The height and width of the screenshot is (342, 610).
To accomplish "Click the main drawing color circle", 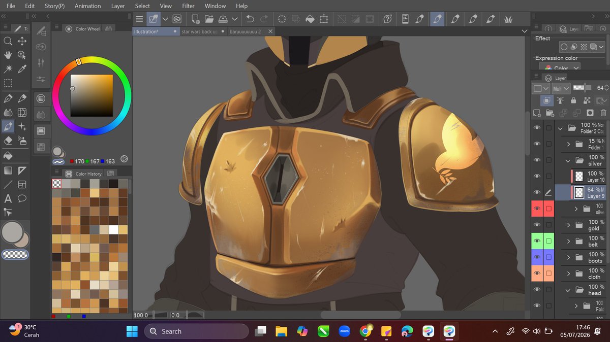I will click(x=11, y=232).
